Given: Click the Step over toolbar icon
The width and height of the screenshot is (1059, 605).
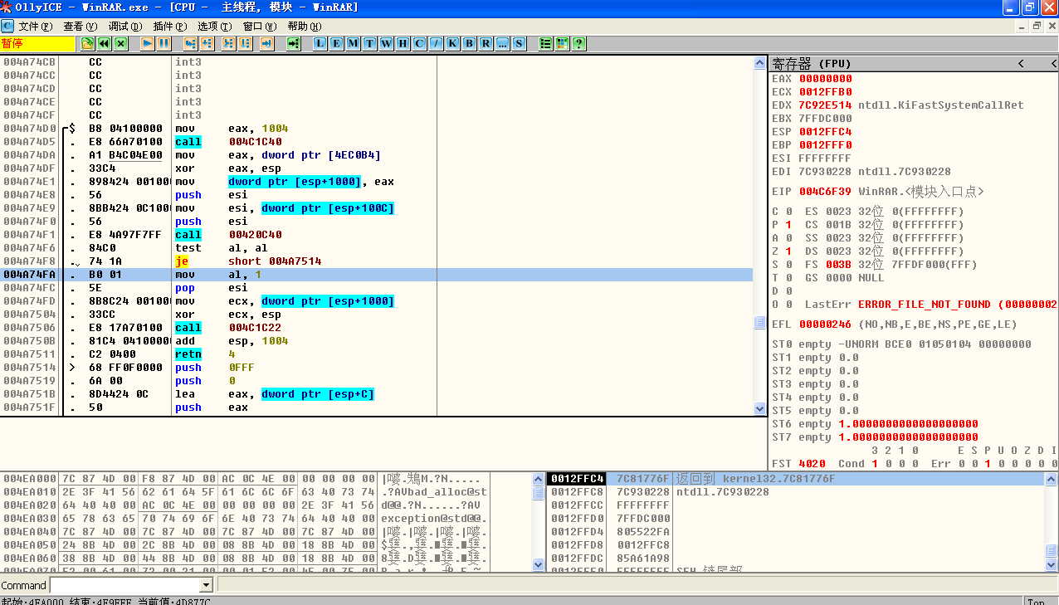Looking at the screenshot, I should [207, 43].
